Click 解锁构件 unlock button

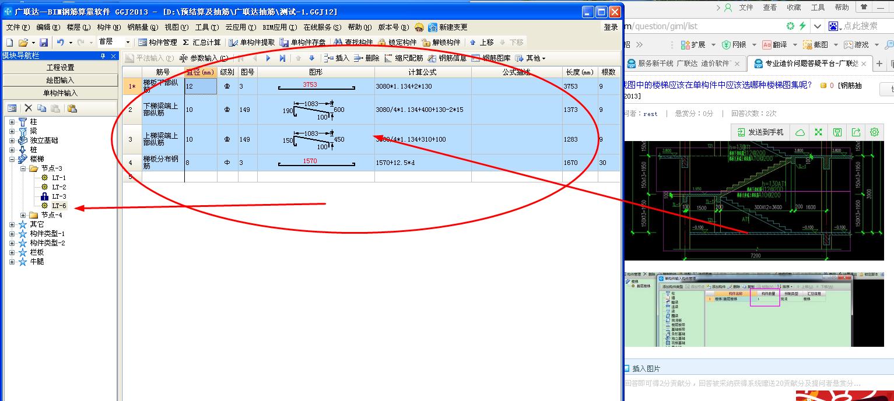[441, 43]
